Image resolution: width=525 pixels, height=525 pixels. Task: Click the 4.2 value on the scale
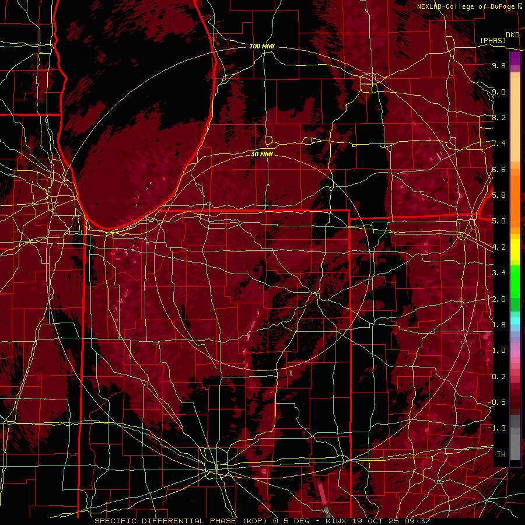tap(499, 247)
